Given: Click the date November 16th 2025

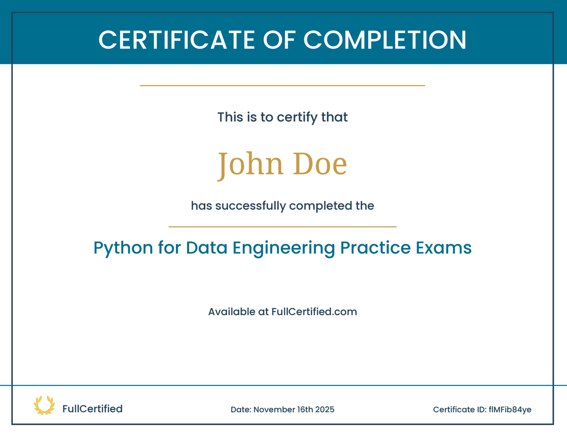Looking at the screenshot, I should pos(282,410).
